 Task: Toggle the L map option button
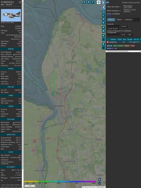pyautogui.click(x=103, y=16)
